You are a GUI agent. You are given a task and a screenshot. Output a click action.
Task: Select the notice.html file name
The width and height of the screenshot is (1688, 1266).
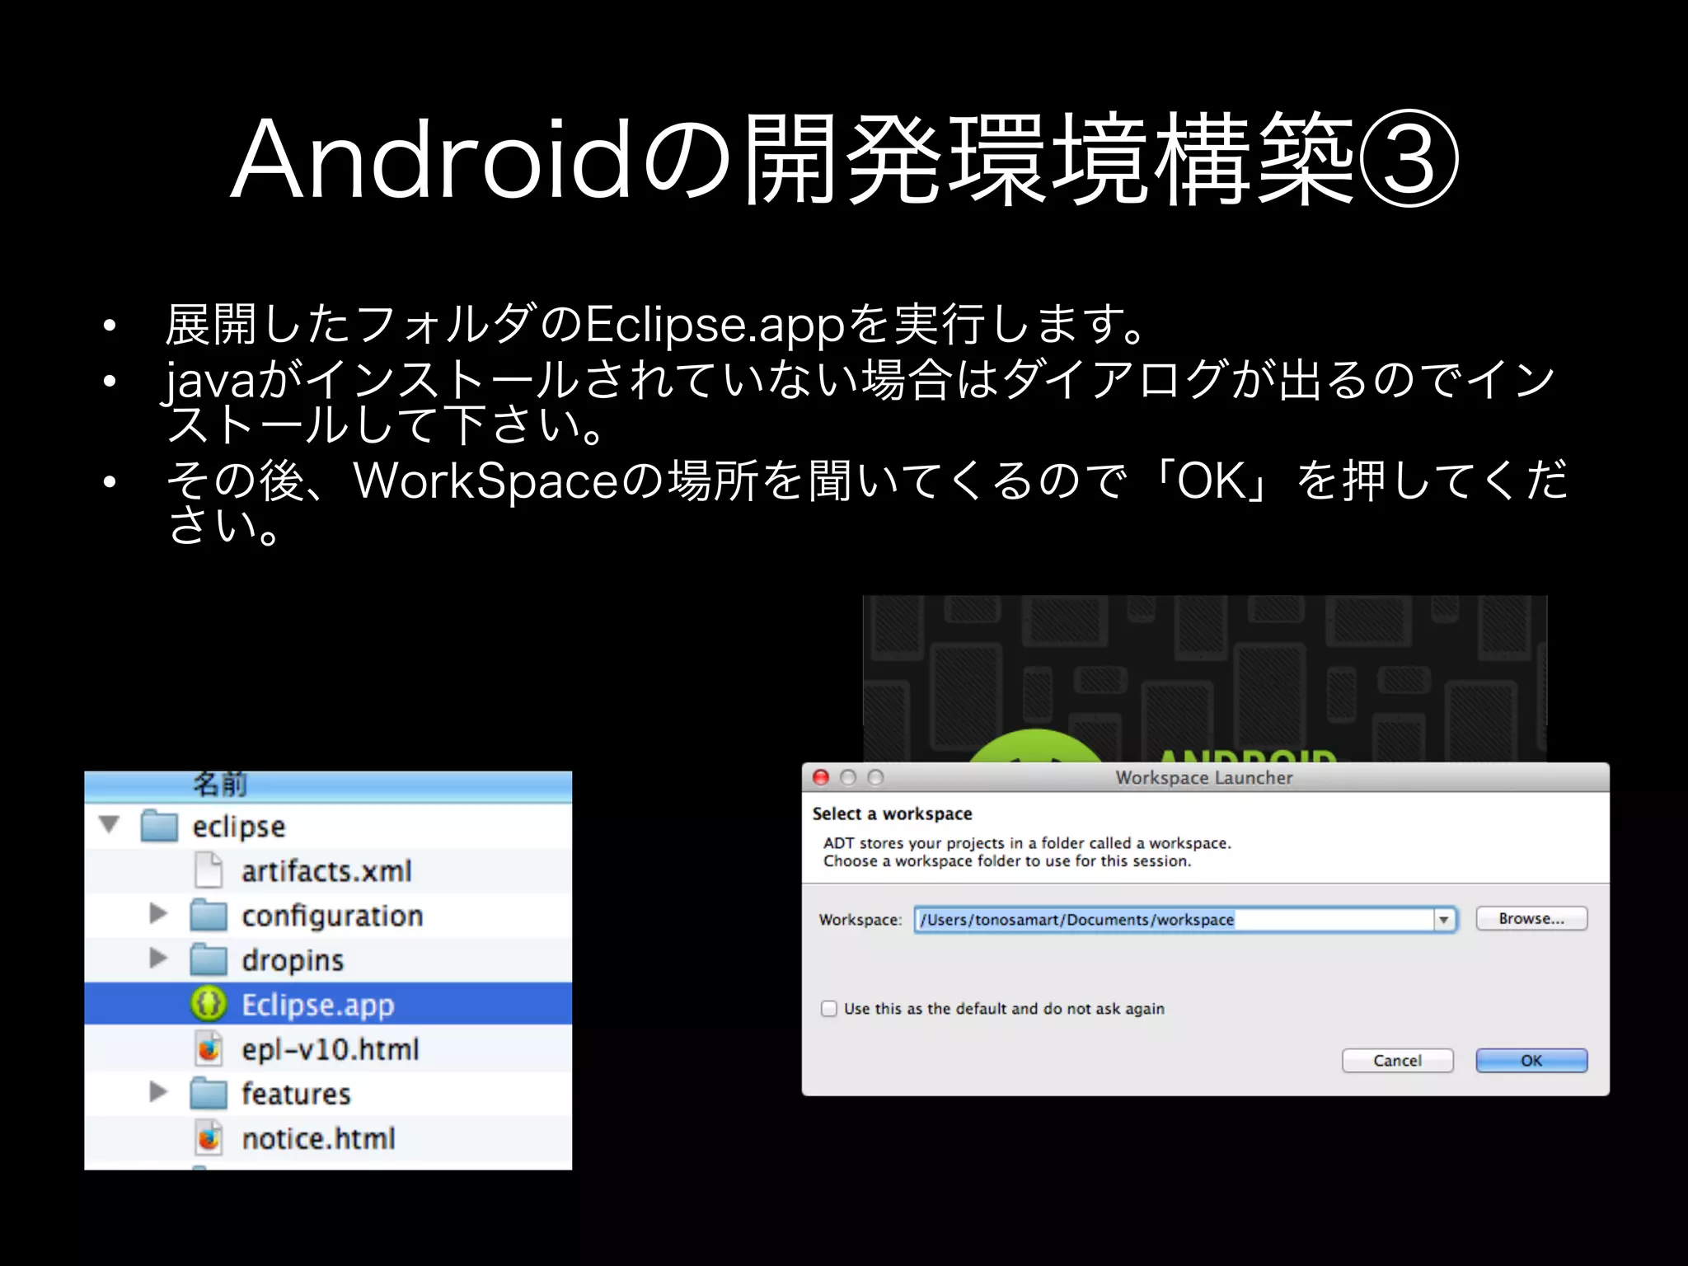[x=318, y=1138]
